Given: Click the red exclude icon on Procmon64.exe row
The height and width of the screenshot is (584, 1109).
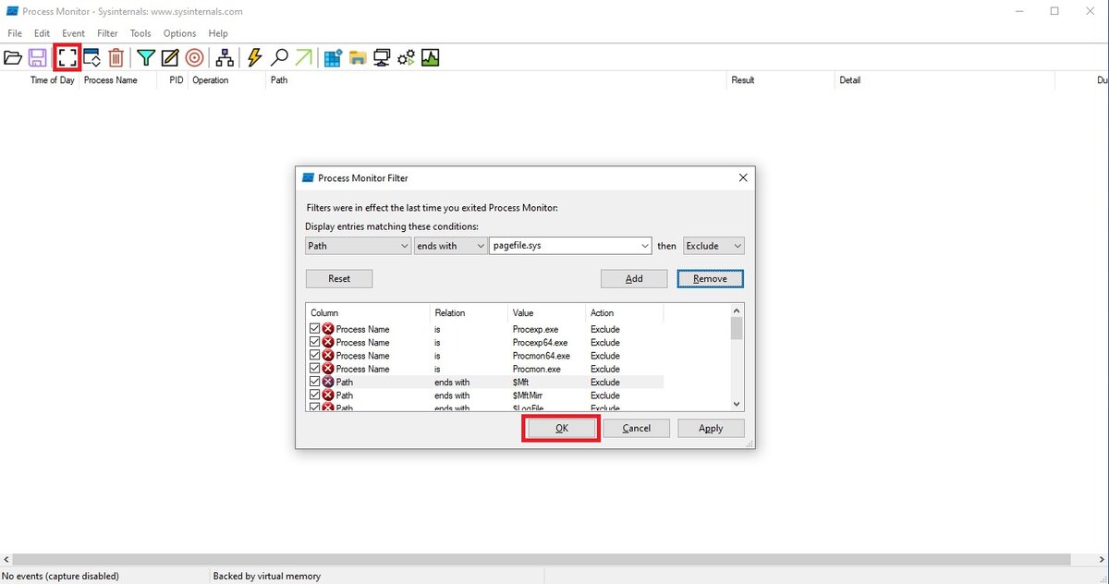Looking at the screenshot, I should (328, 355).
